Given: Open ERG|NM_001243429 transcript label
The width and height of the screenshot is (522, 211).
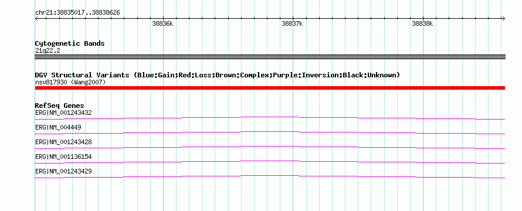Looking at the screenshot, I should click(63, 171).
